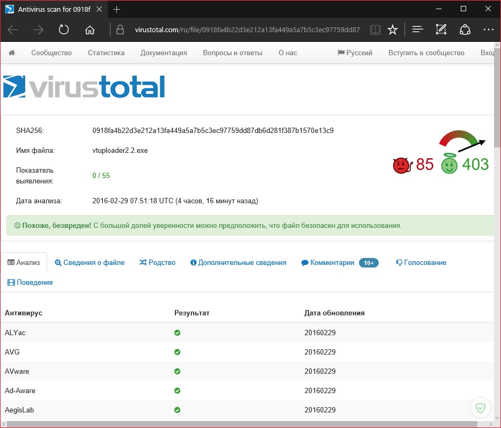Click the virustotal logo
Image resolution: width=501 pixels, height=428 pixels.
(84, 86)
